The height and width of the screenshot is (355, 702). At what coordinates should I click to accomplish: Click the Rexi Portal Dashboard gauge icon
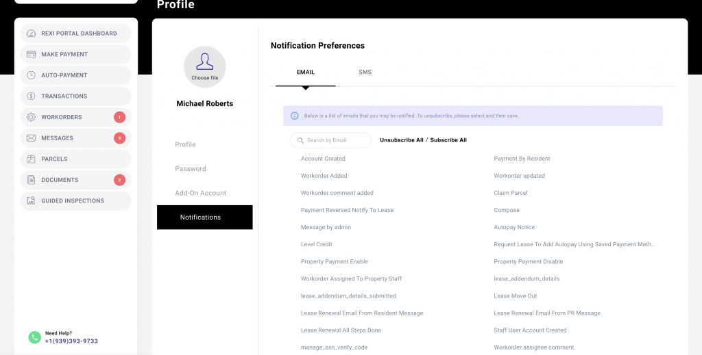pyautogui.click(x=31, y=34)
